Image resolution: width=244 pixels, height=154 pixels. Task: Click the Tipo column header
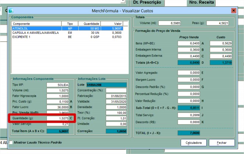[x=70, y=24]
